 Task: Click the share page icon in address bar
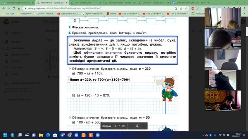click(181, 8)
